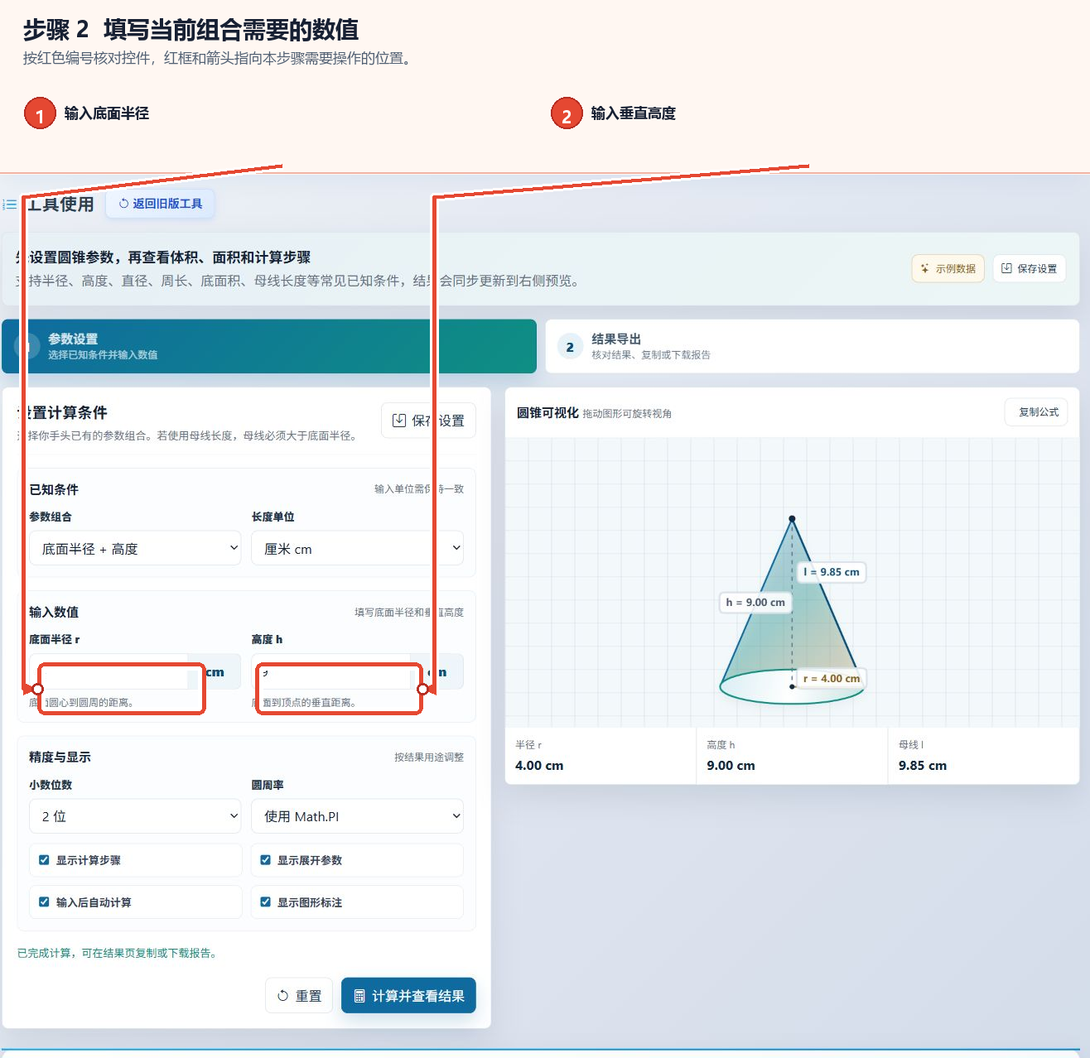Viewport: 1090px width, 1058px height.
Task: Open the 小数位数 dropdown showing 2 位
Action: (135, 816)
